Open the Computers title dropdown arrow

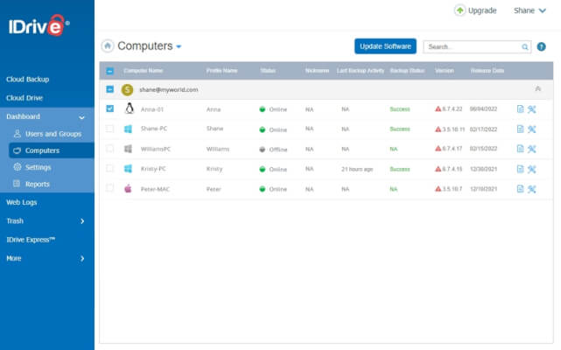click(179, 46)
